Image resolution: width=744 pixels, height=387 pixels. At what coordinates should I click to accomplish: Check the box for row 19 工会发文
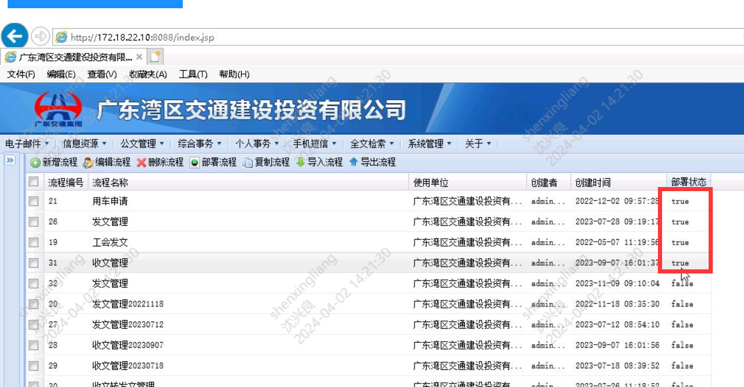pos(34,242)
